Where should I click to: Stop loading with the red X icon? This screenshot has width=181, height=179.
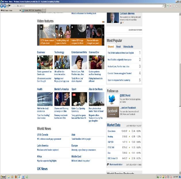click(170, 6)
